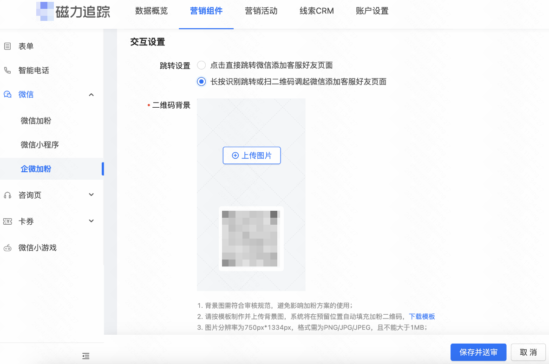Collapse the 微信 submenu chevron

pyautogui.click(x=91, y=94)
